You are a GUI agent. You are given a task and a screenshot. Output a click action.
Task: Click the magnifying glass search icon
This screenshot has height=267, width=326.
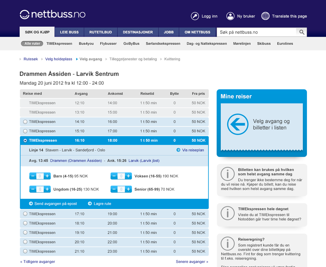pyautogui.click(x=302, y=32)
